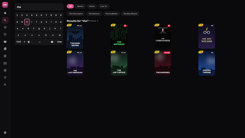Click the clear key
Viewport: 245px width, 138px height.
click(x=60, y=42)
